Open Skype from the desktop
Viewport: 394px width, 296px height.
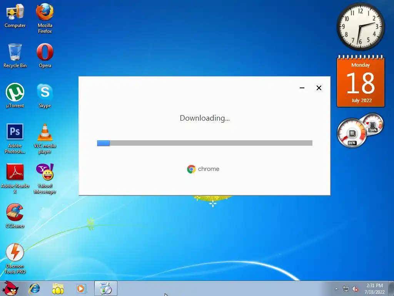coord(45,95)
